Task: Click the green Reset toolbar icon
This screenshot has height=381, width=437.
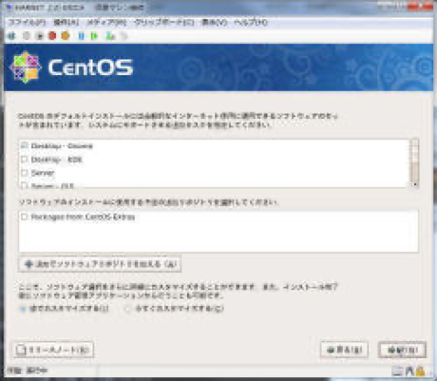Action: [x=94, y=36]
